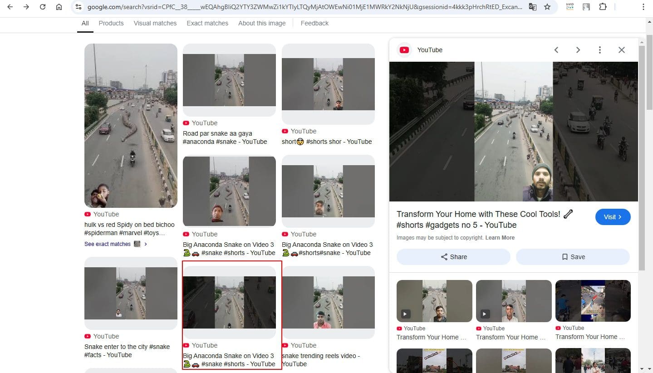Viewport: 653px width, 373px height.
Task: Reload the page with the browser refresh icon
Action: point(43,7)
